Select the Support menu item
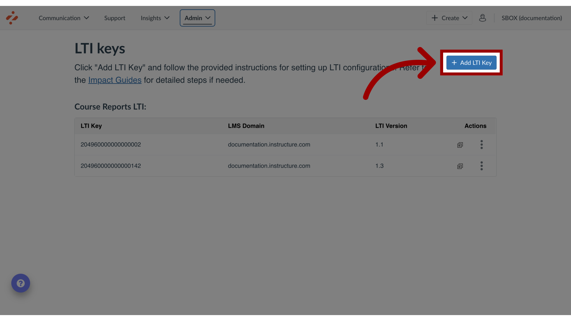The height and width of the screenshot is (321, 571). pyautogui.click(x=114, y=18)
